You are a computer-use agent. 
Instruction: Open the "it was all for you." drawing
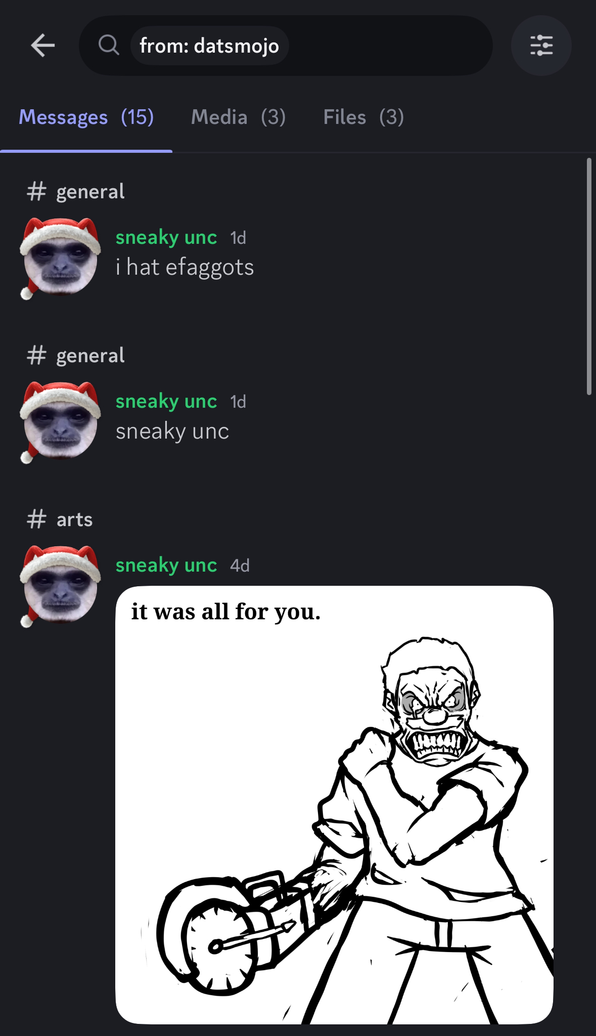(x=334, y=805)
